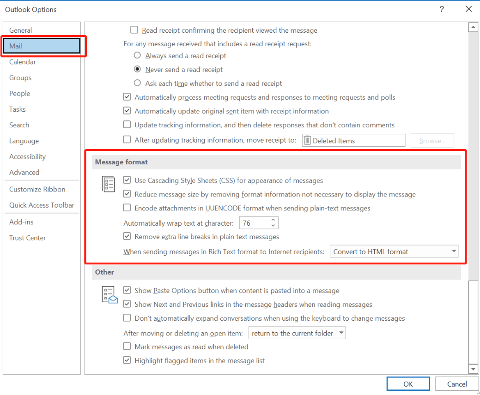
Task: Open Quick Access Toolbar category
Action: (x=42, y=205)
